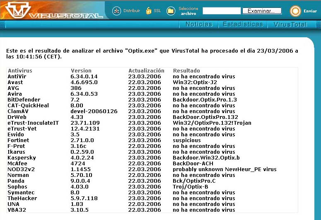Click the suspicious result for Fortinet
The width and height of the screenshot is (321, 220).
point(187,140)
